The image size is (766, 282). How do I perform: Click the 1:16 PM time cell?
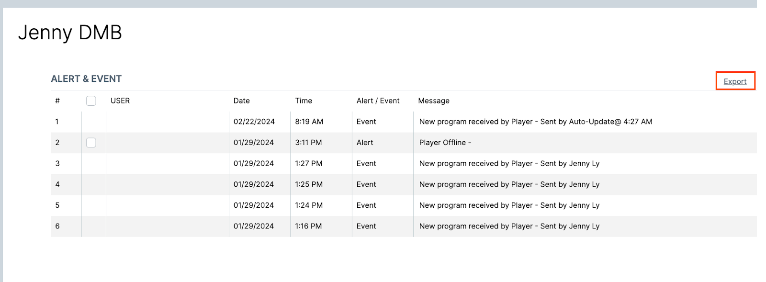308,226
